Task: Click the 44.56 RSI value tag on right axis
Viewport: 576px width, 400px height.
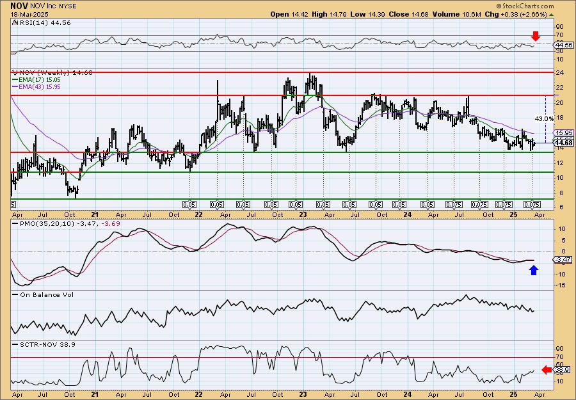Action: [x=563, y=45]
